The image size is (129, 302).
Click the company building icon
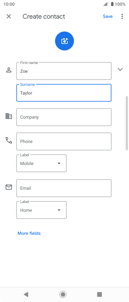(9, 116)
